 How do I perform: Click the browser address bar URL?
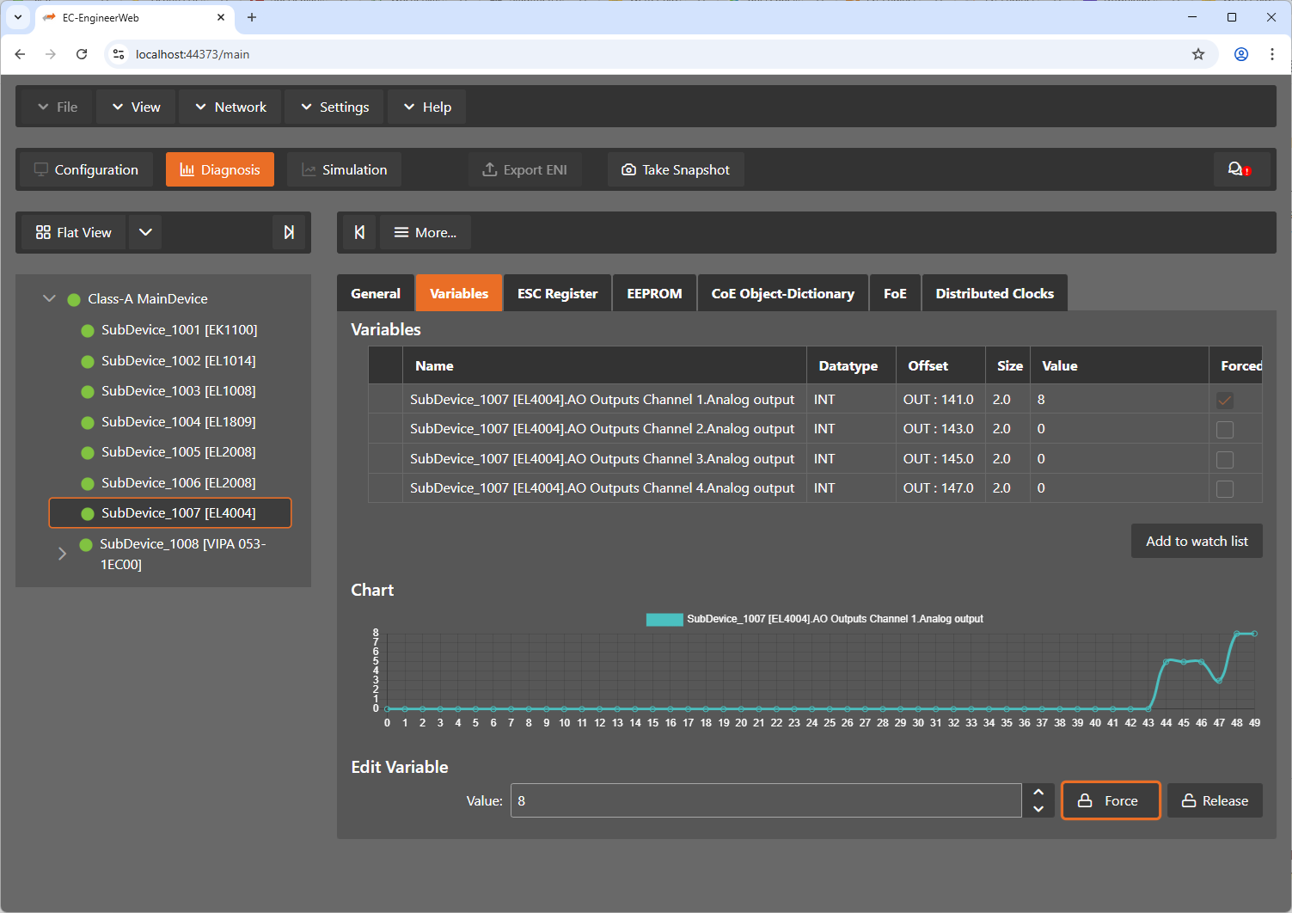(193, 54)
